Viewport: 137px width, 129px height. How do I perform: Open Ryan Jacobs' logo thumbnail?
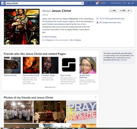point(69,65)
